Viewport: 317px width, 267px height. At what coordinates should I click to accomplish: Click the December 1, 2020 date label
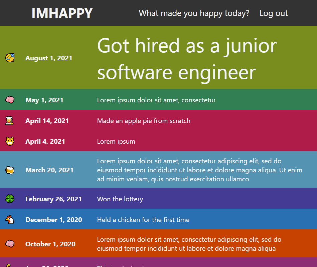coord(53,220)
